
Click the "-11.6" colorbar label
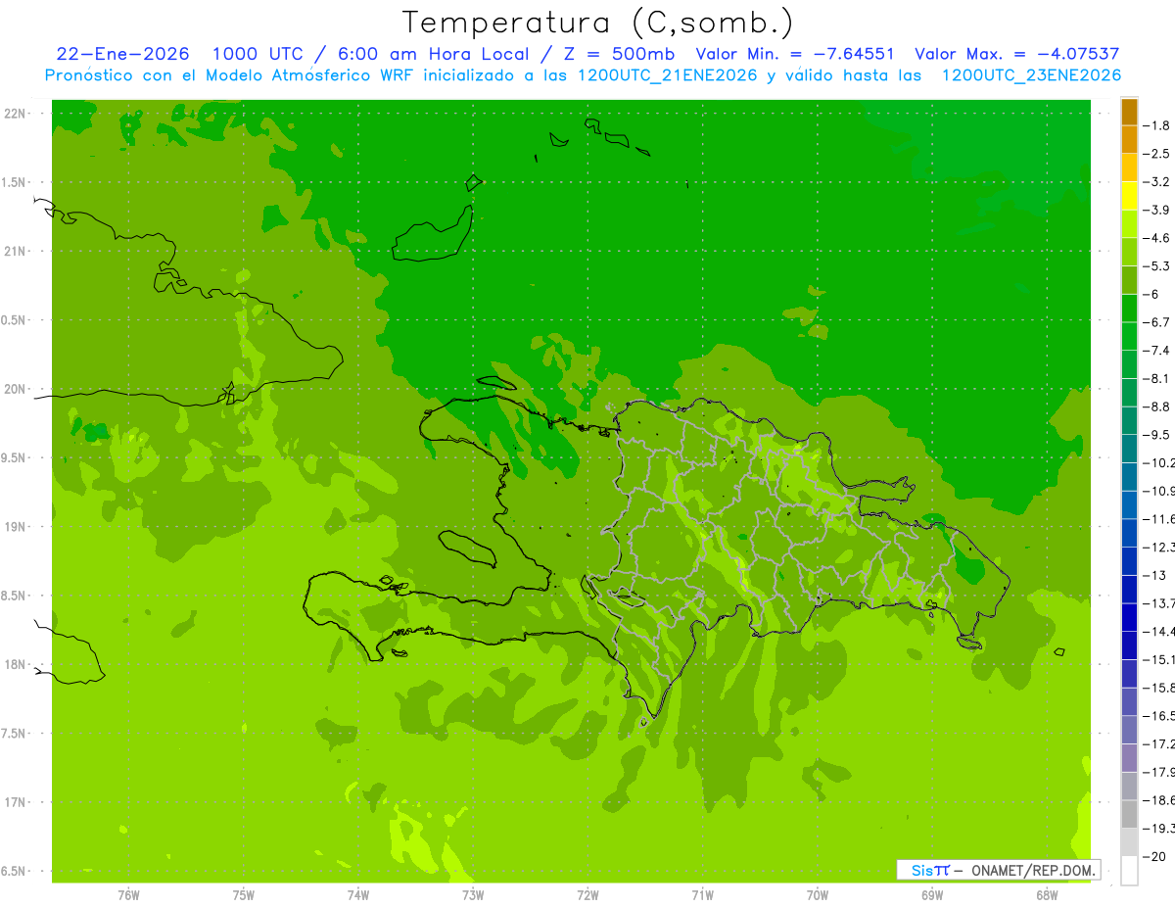(x=1159, y=519)
